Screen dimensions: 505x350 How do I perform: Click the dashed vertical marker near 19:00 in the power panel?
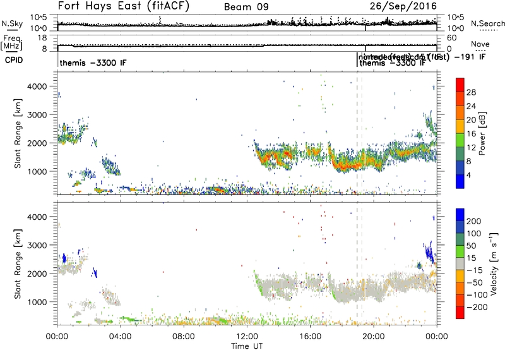click(357, 133)
